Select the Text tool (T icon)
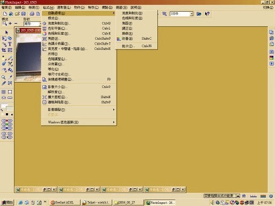The height and width of the screenshot is (206, 275). click(x=10, y=44)
